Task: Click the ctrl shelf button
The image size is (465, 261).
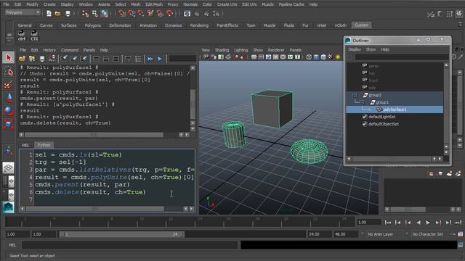Action: (x=22, y=36)
